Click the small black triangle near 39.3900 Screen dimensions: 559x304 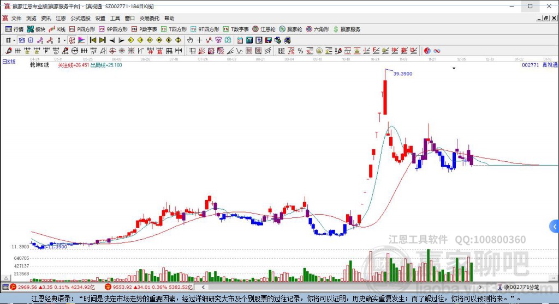[454, 68]
